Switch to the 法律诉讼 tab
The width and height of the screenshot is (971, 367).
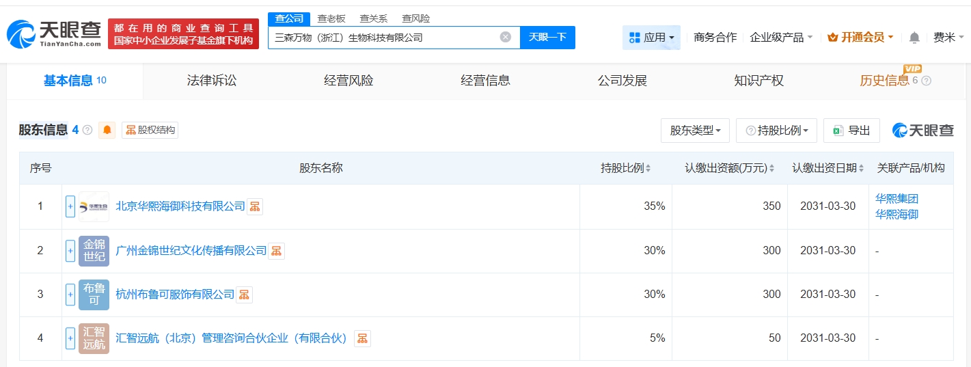point(212,81)
